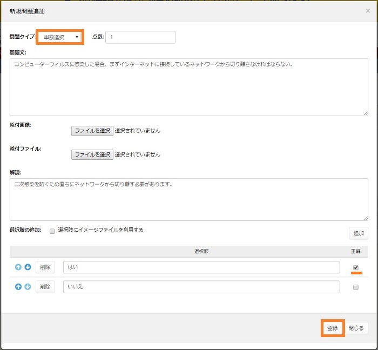Choose file for 添付画像
Screen dimensions: 378x350
[92, 130]
